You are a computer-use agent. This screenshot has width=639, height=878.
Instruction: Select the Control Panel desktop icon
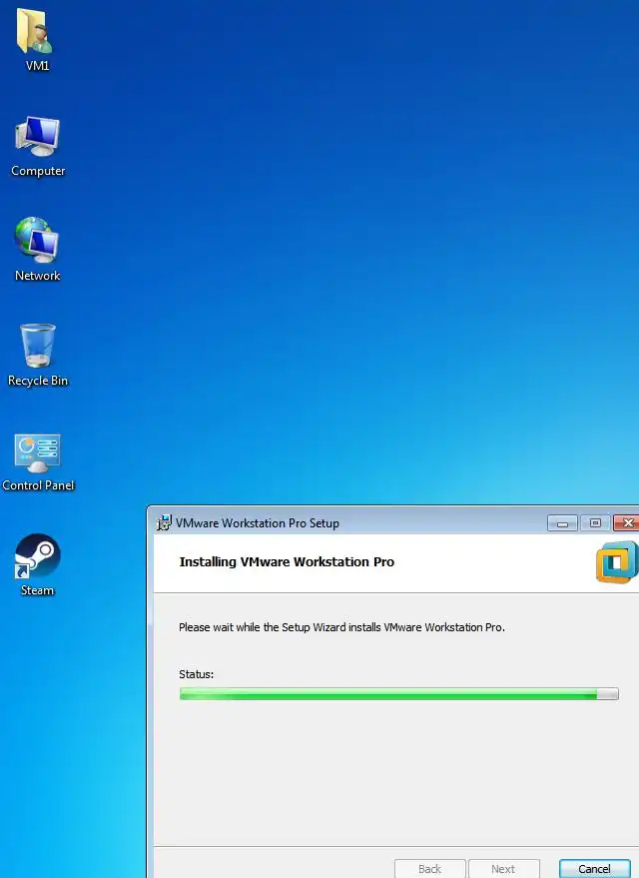(x=38, y=453)
